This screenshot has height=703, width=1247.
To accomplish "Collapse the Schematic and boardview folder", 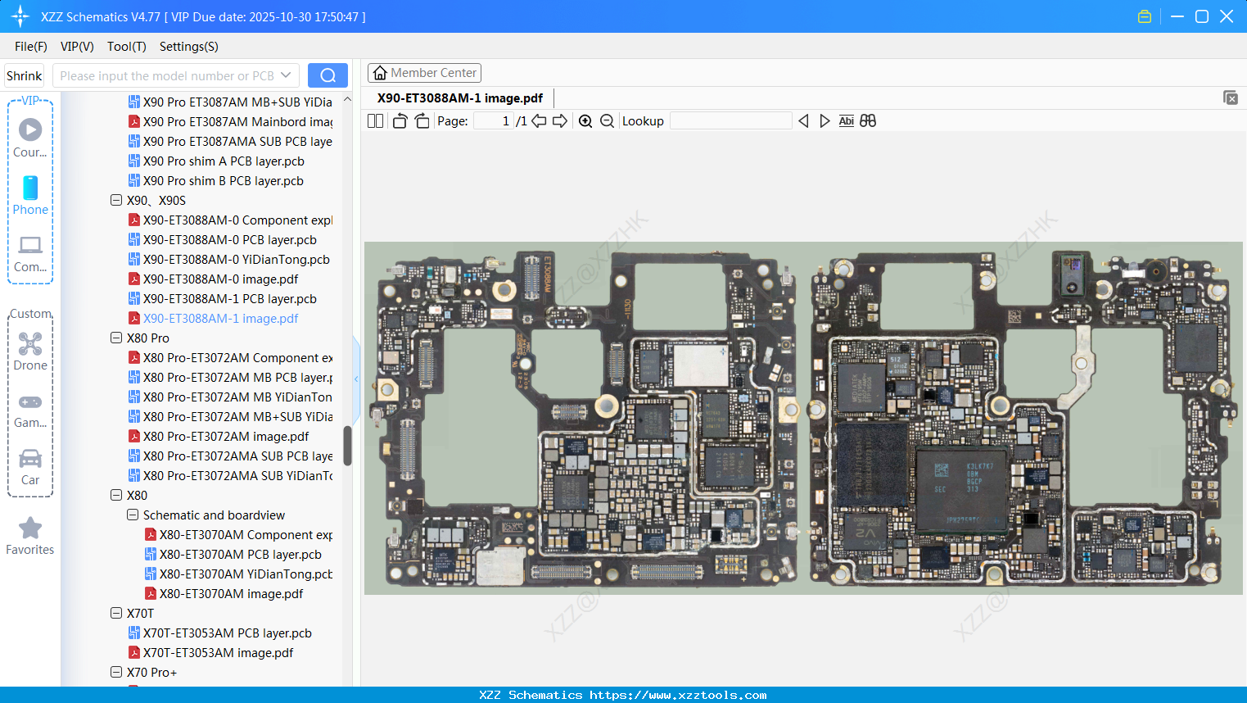I will 133,515.
